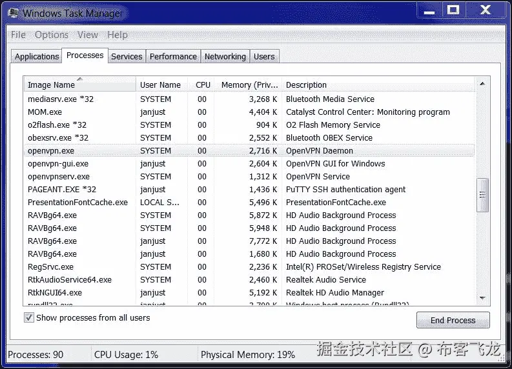Click the LOCAL S... user name cell
The height and width of the screenshot is (369, 512).
point(159,203)
